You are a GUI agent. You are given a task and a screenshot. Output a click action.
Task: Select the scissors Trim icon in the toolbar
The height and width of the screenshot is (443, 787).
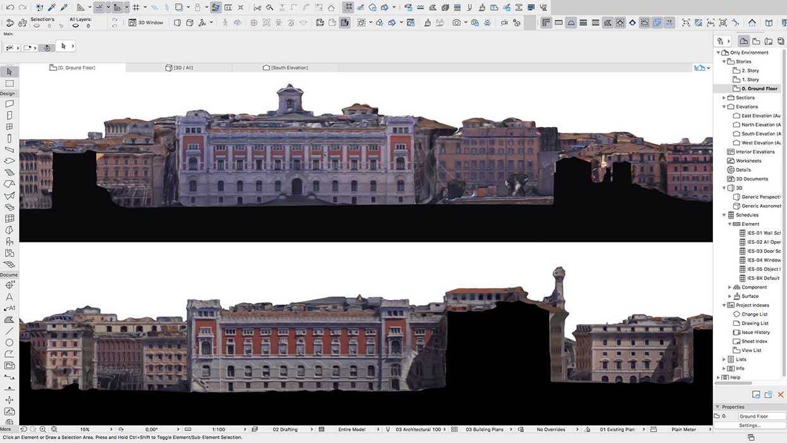257,7
